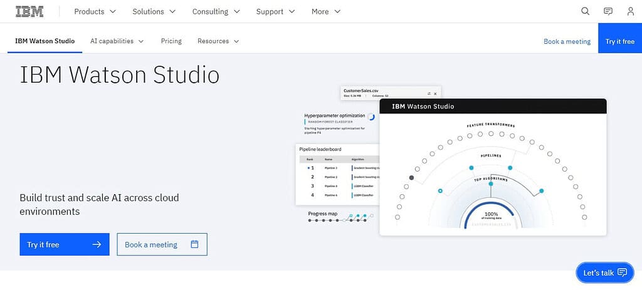This screenshot has height=290, width=642.
Task: Expand the Solutions menu
Action: click(x=154, y=11)
